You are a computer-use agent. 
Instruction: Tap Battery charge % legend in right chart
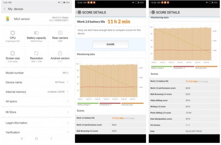[162, 67]
